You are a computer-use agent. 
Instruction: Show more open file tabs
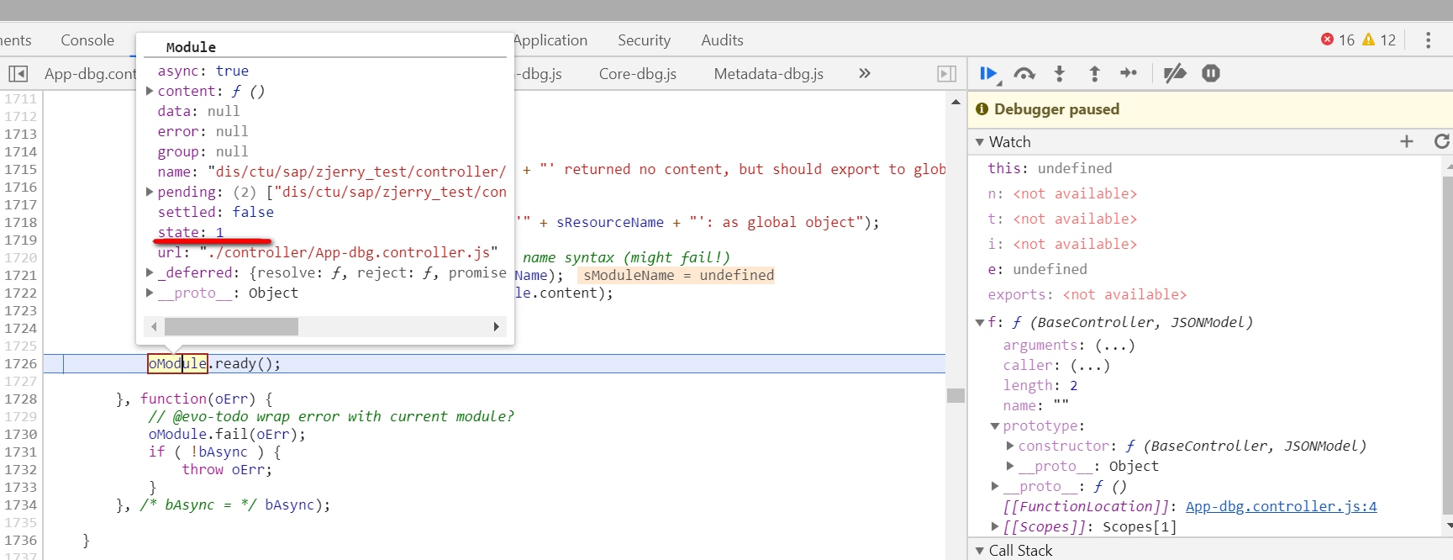[865, 73]
